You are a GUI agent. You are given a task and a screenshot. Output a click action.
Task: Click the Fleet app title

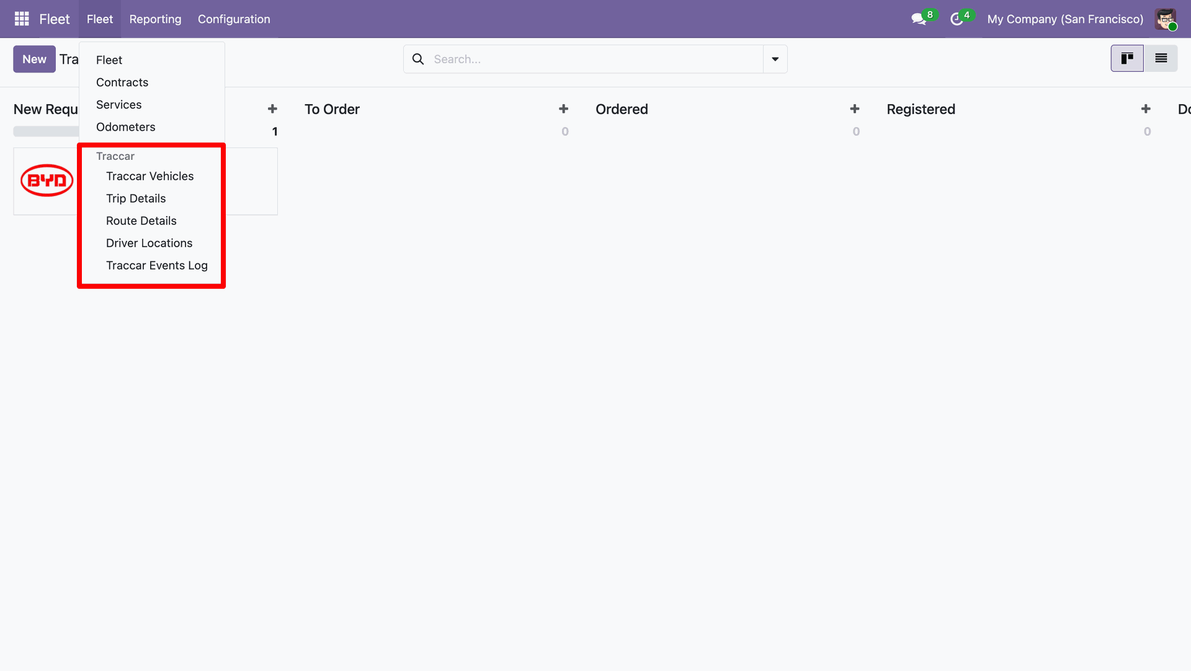pos(55,19)
